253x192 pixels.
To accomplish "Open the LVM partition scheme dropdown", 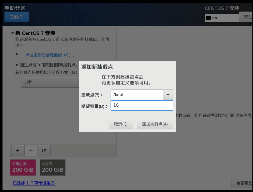I will pyautogui.click(x=50, y=82).
